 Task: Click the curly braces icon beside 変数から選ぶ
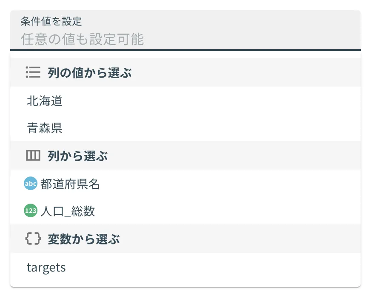point(33,238)
